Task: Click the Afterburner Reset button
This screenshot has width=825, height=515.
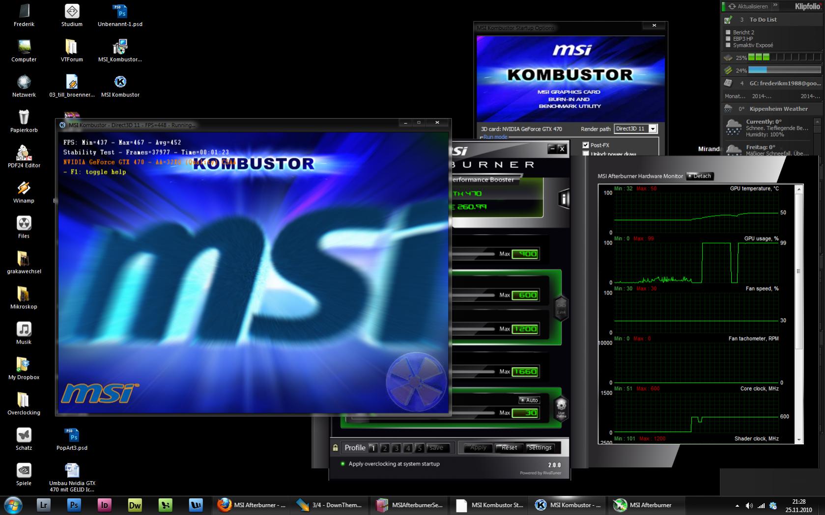Action: [x=509, y=448]
